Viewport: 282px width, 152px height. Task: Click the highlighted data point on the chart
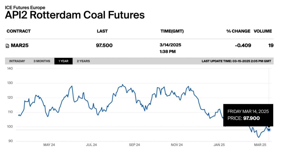pos(269,130)
